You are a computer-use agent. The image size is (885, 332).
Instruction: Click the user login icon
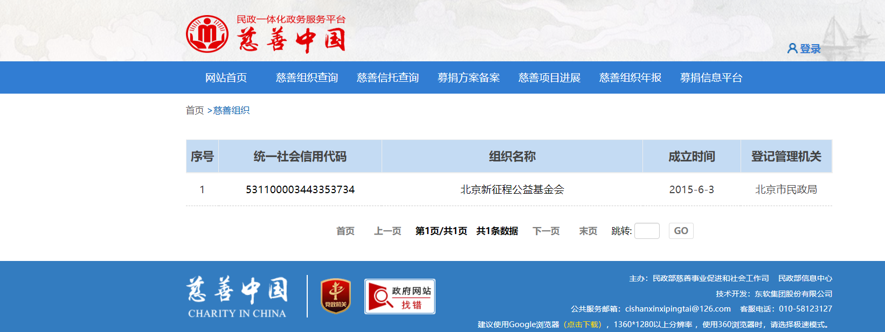tap(792, 48)
